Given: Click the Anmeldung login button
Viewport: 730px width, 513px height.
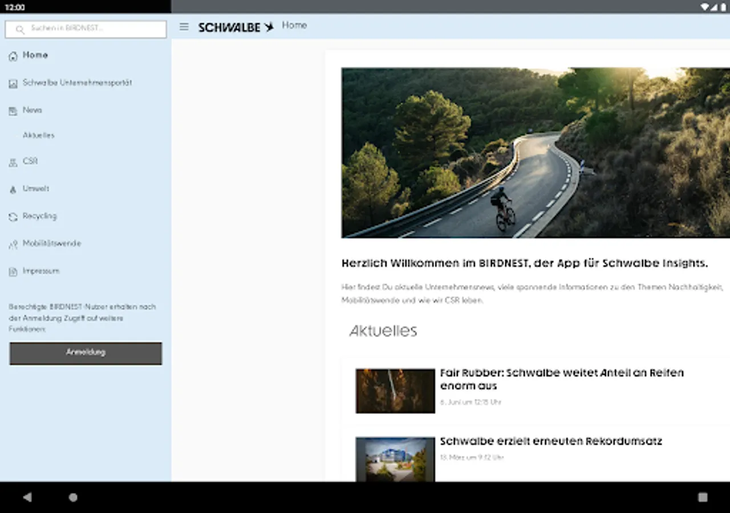Looking at the screenshot, I should [86, 353].
